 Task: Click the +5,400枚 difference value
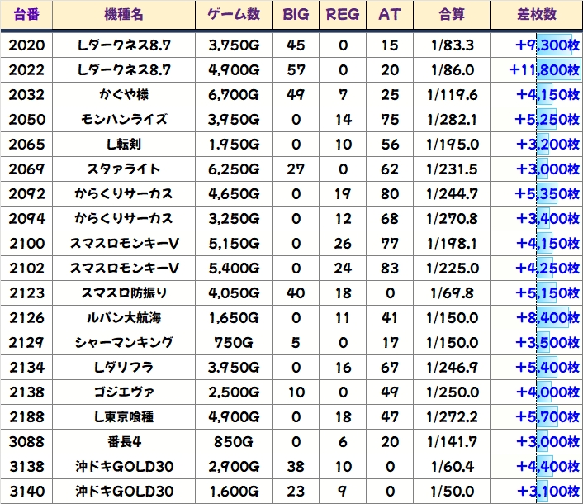click(547, 368)
